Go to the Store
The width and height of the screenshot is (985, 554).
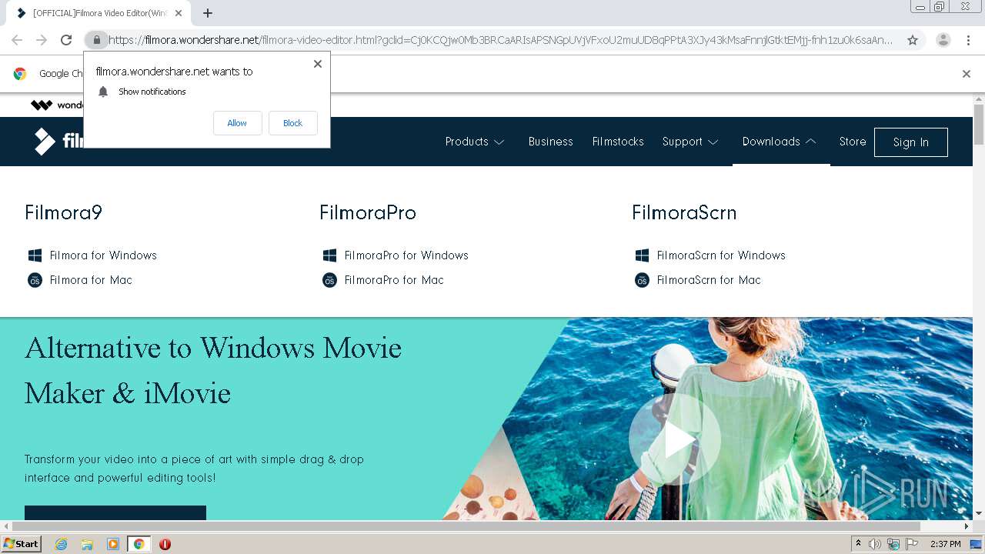click(852, 142)
